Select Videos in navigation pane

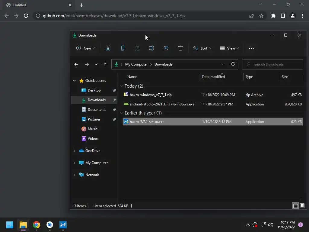[93, 139]
